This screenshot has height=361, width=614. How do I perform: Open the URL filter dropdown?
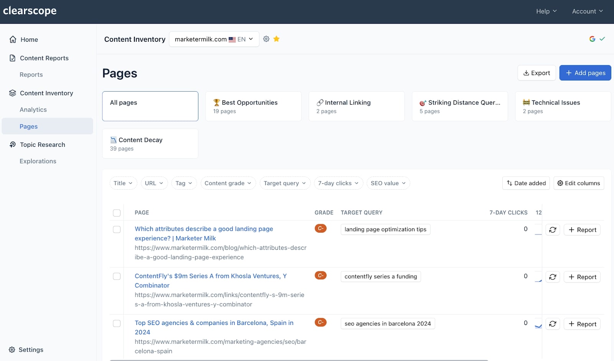click(x=154, y=183)
